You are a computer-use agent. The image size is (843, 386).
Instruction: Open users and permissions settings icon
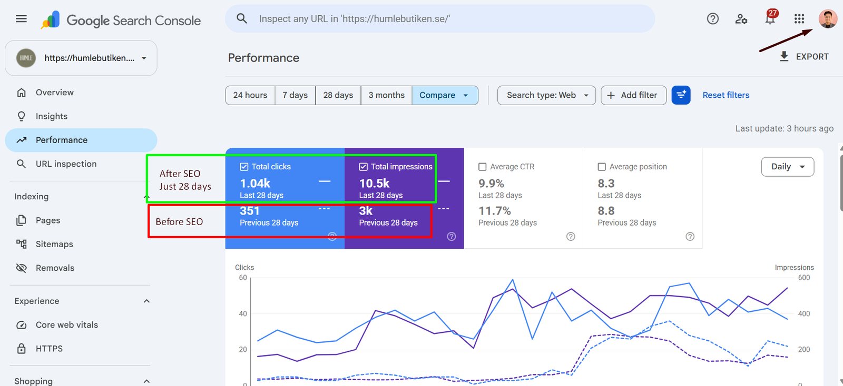(x=741, y=19)
